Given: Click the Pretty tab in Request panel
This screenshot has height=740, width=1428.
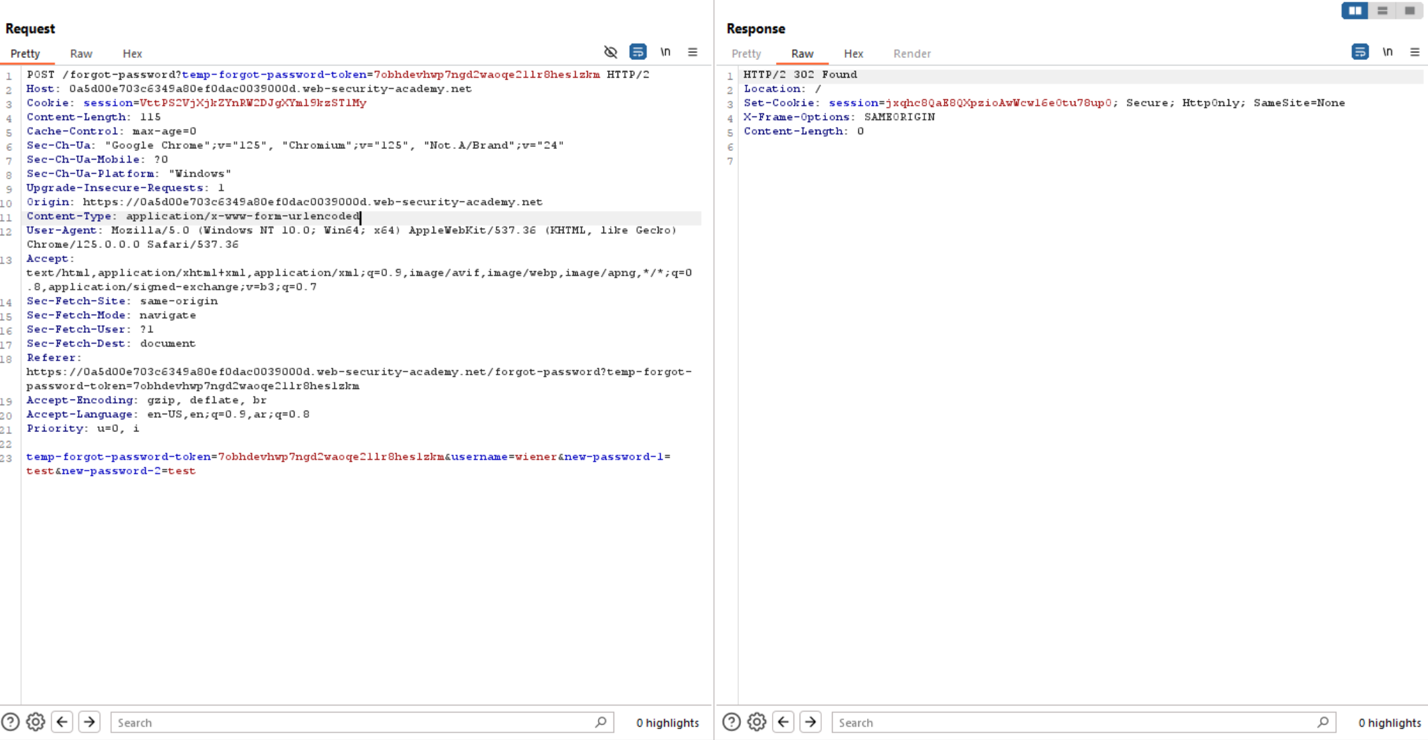Looking at the screenshot, I should point(26,53).
